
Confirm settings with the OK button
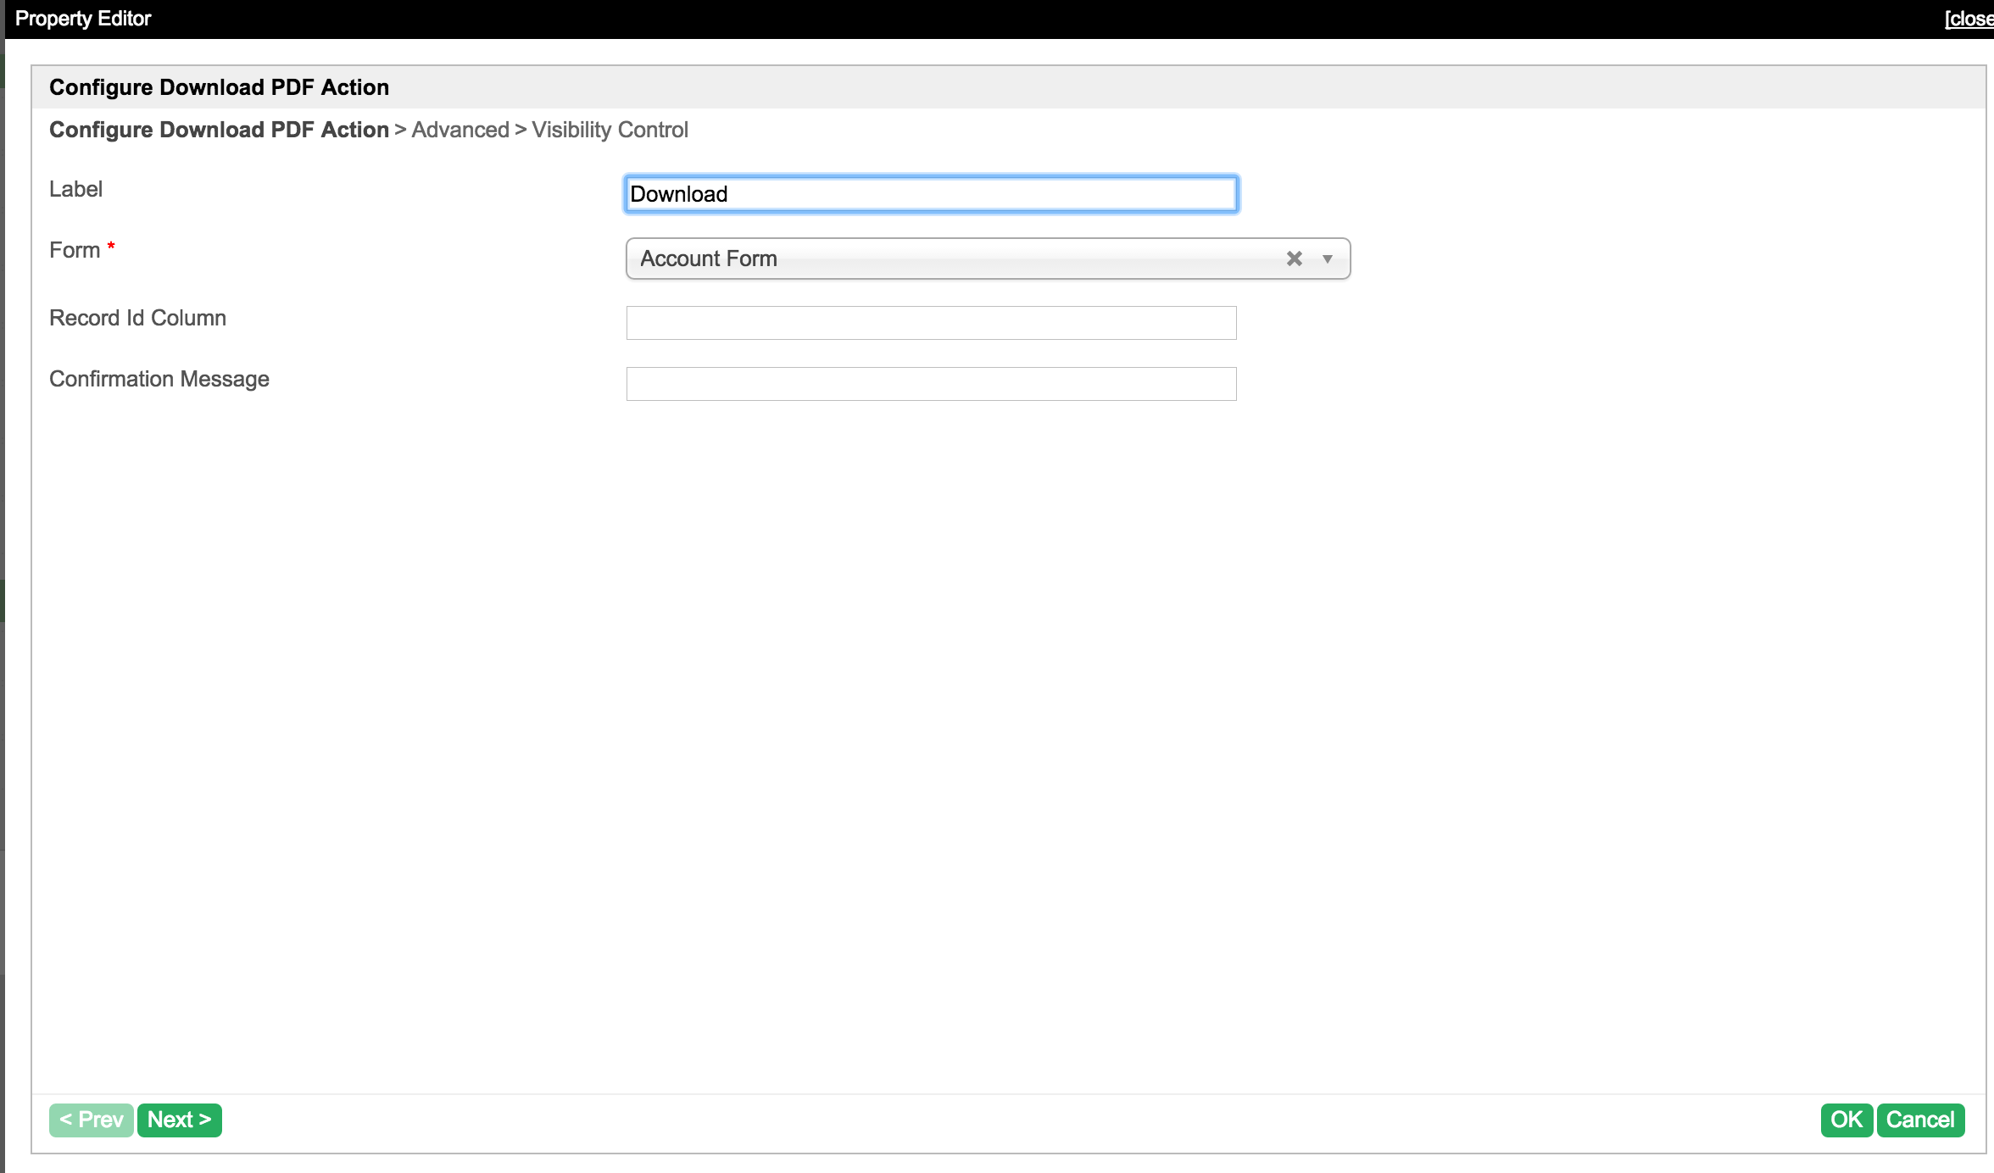click(1846, 1120)
